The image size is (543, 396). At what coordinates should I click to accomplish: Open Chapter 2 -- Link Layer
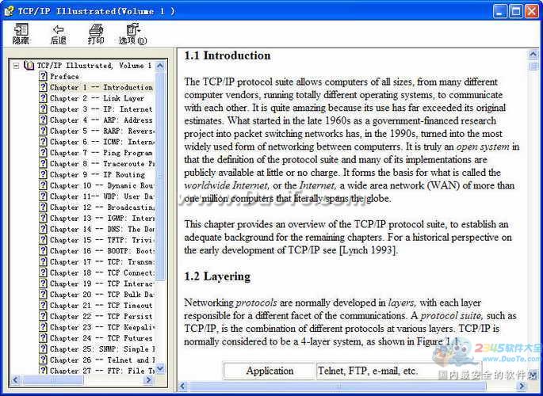[x=97, y=98]
